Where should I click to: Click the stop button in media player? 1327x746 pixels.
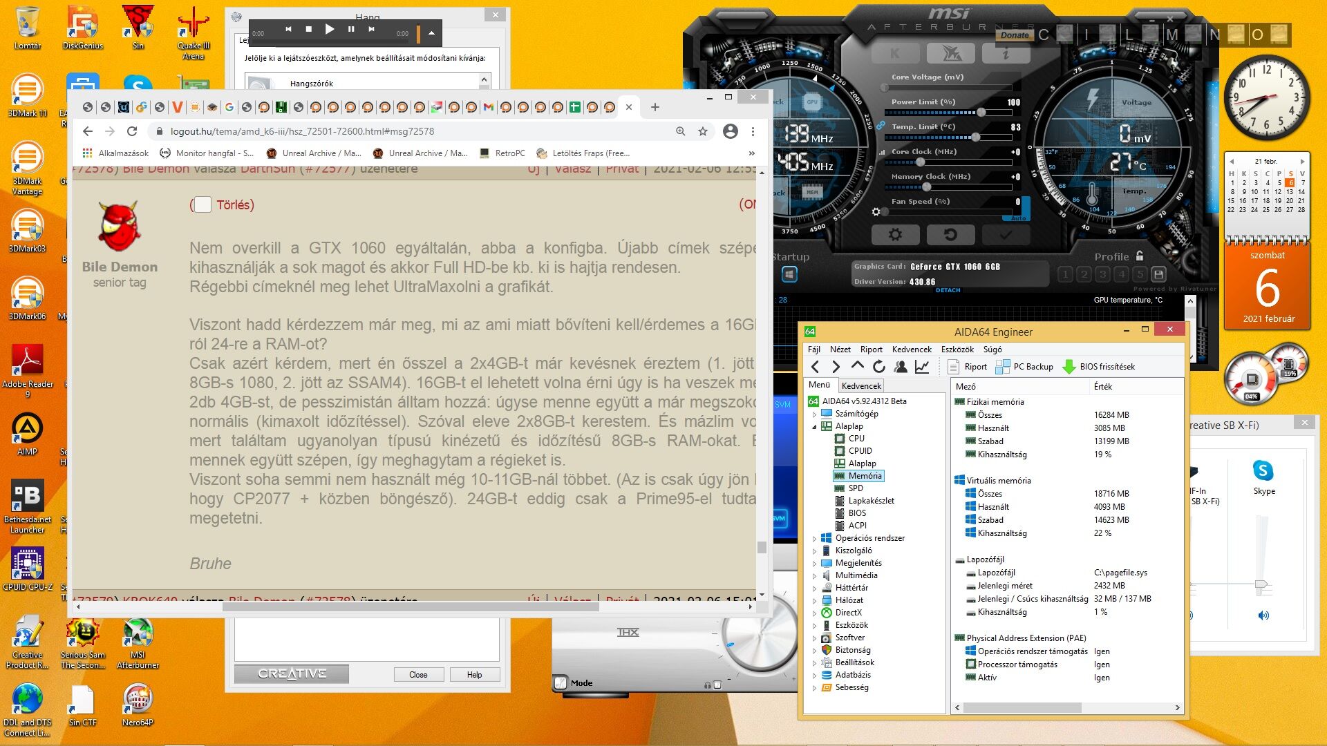pos(309,29)
